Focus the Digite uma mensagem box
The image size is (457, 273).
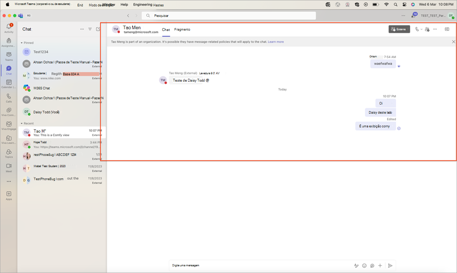[x=260, y=265]
